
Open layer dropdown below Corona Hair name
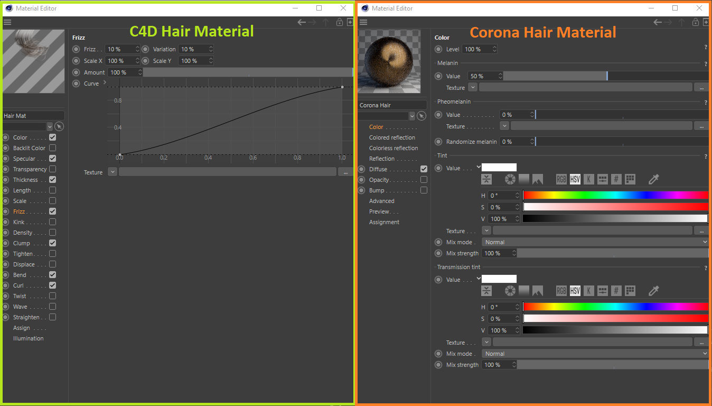point(413,116)
